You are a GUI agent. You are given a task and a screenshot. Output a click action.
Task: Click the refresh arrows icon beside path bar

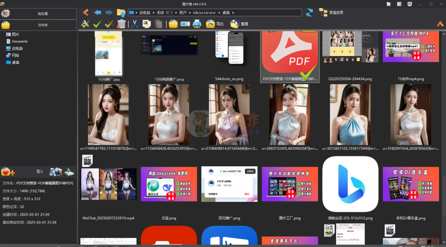point(309,13)
